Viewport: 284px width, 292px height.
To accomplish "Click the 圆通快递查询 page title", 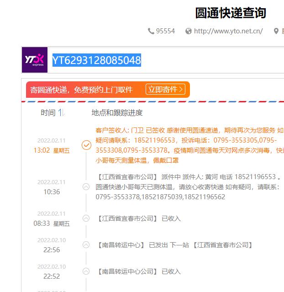I will (231, 13).
